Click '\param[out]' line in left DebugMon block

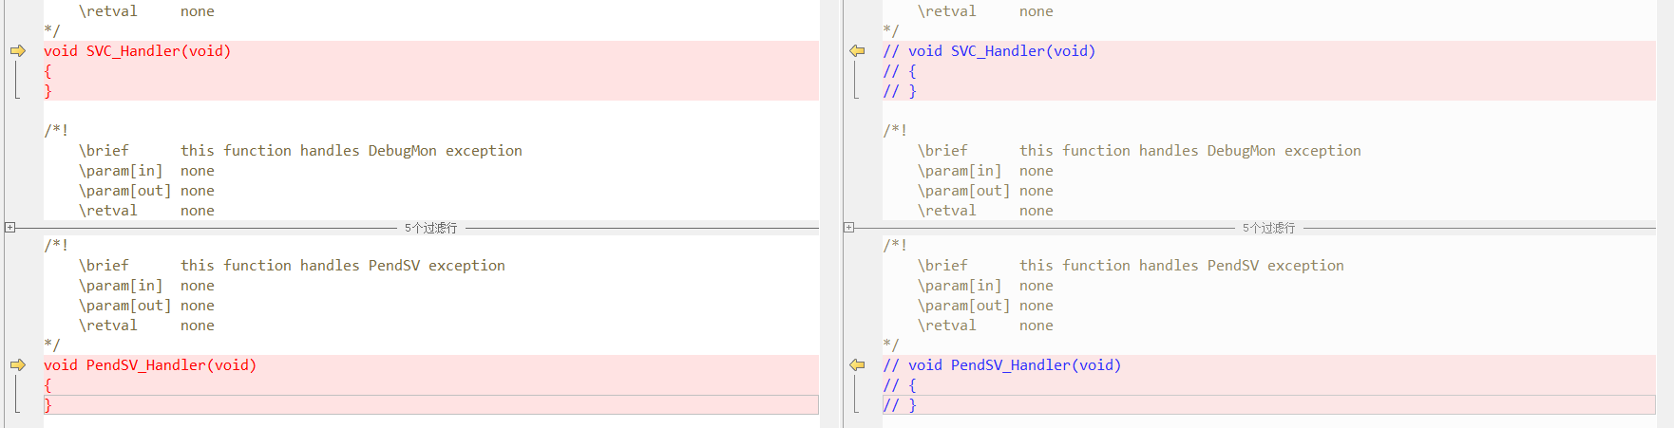click(x=146, y=191)
